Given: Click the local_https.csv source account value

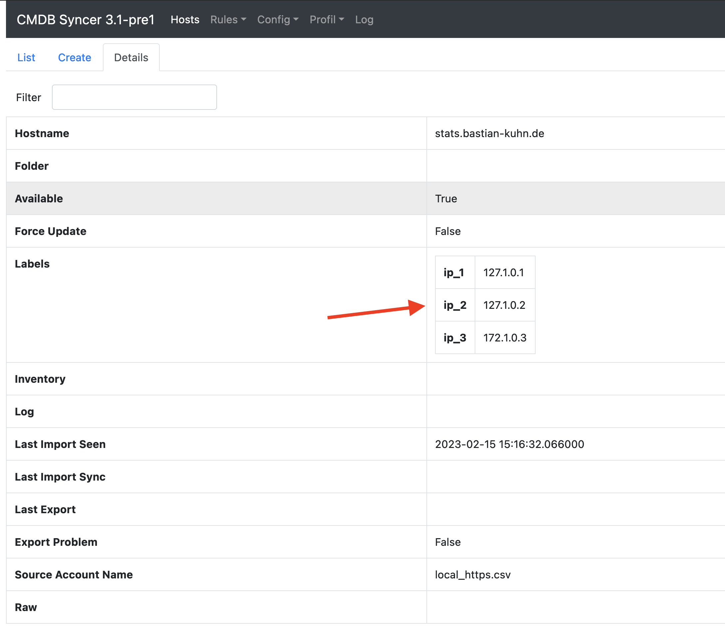Looking at the screenshot, I should click(473, 574).
